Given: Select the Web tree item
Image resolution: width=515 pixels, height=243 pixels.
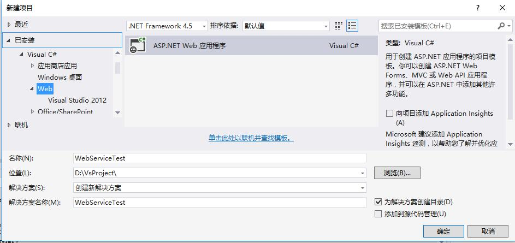Looking at the screenshot, I should click(x=45, y=88).
